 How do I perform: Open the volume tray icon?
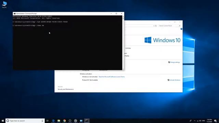(200, 121)
